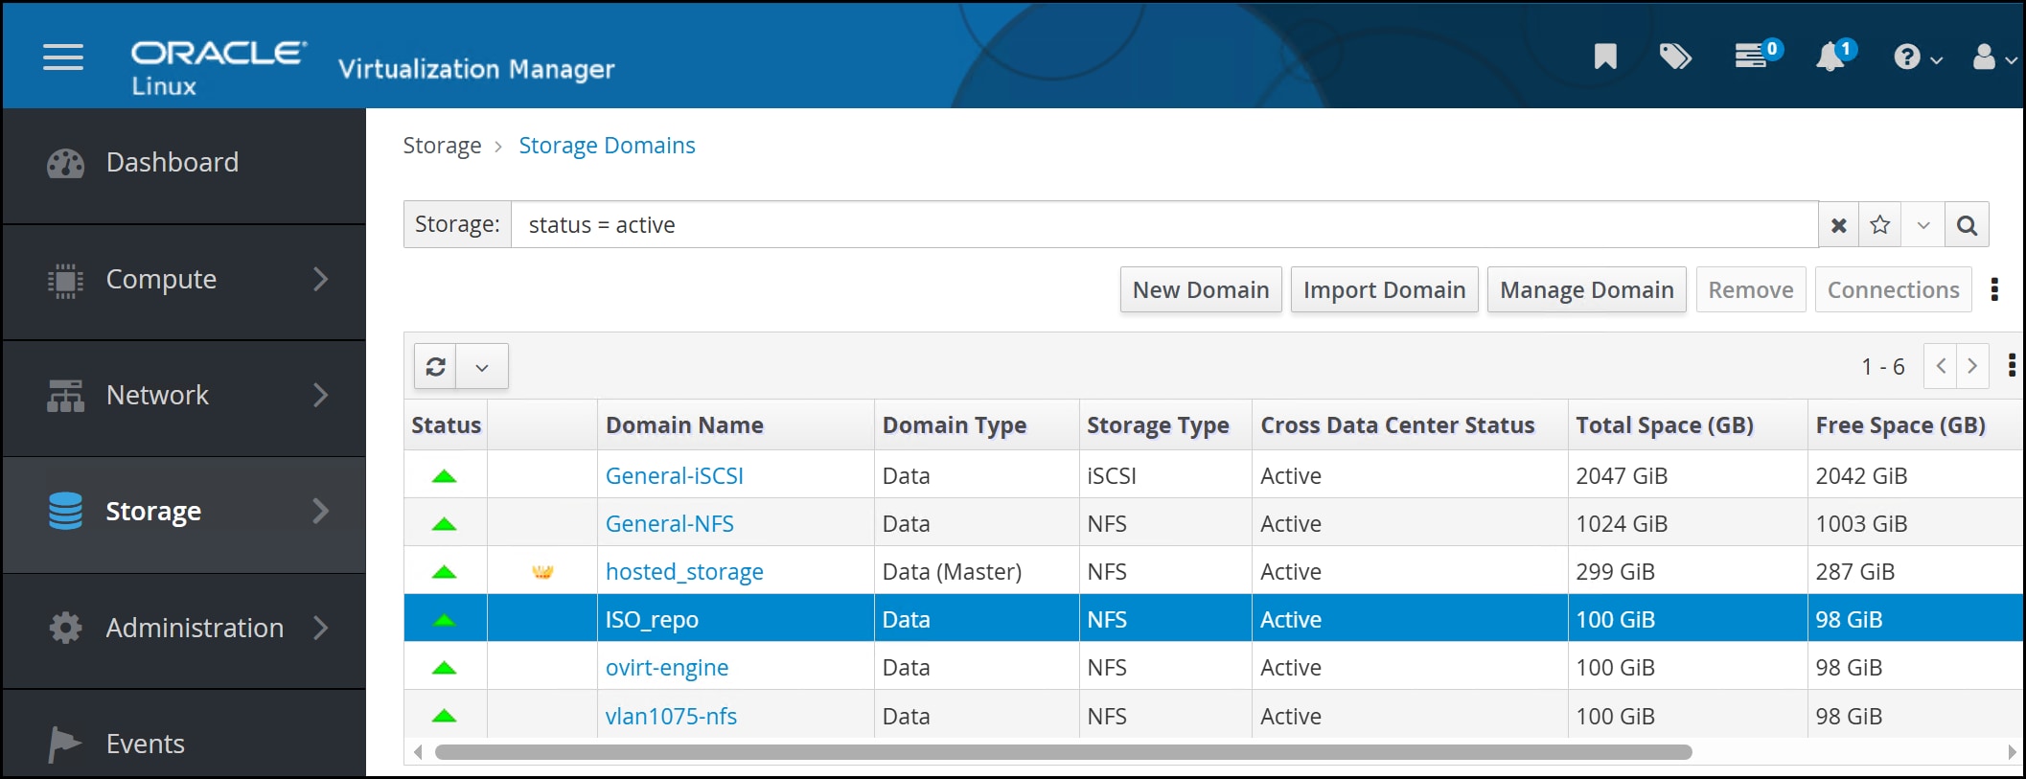The image size is (2026, 779).
Task: Open the notifications bell
Action: [1834, 55]
